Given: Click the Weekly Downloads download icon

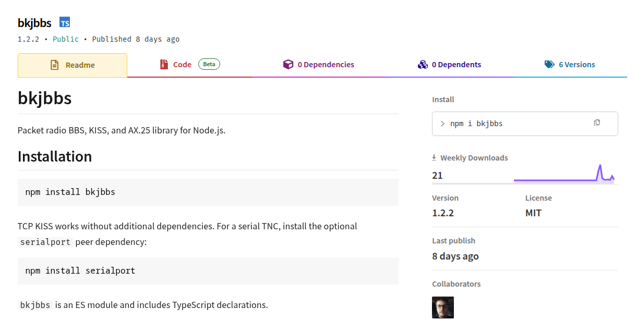Looking at the screenshot, I should 434,157.
